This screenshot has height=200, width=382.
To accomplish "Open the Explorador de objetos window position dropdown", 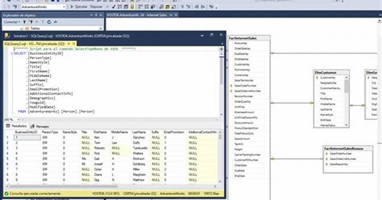I will [91, 15].
